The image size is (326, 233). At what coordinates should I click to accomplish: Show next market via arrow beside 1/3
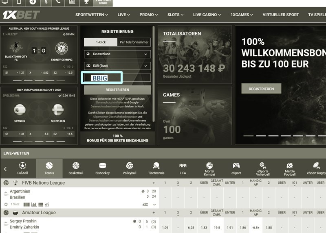tap(73, 67)
